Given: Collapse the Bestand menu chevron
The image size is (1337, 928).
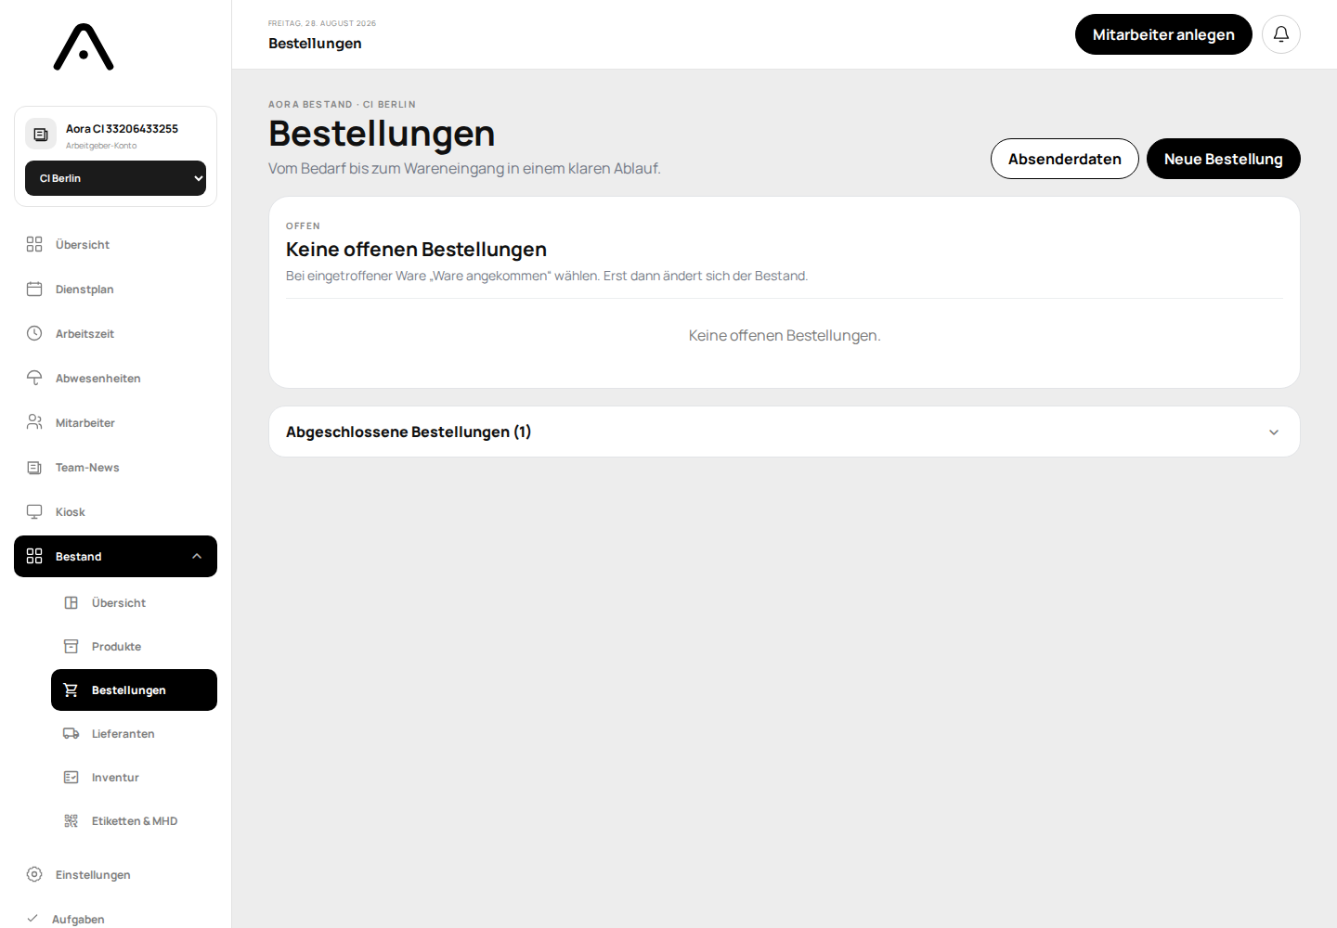Looking at the screenshot, I should click(x=197, y=556).
